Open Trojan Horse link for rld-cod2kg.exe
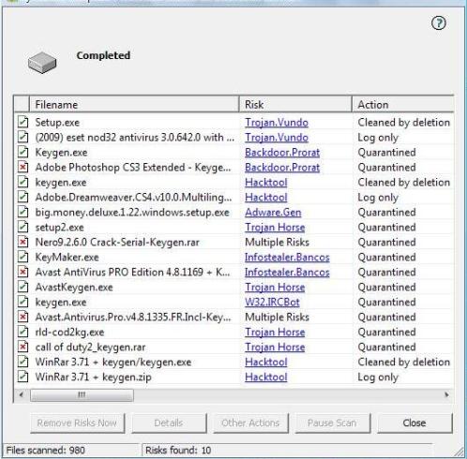 point(275,333)
